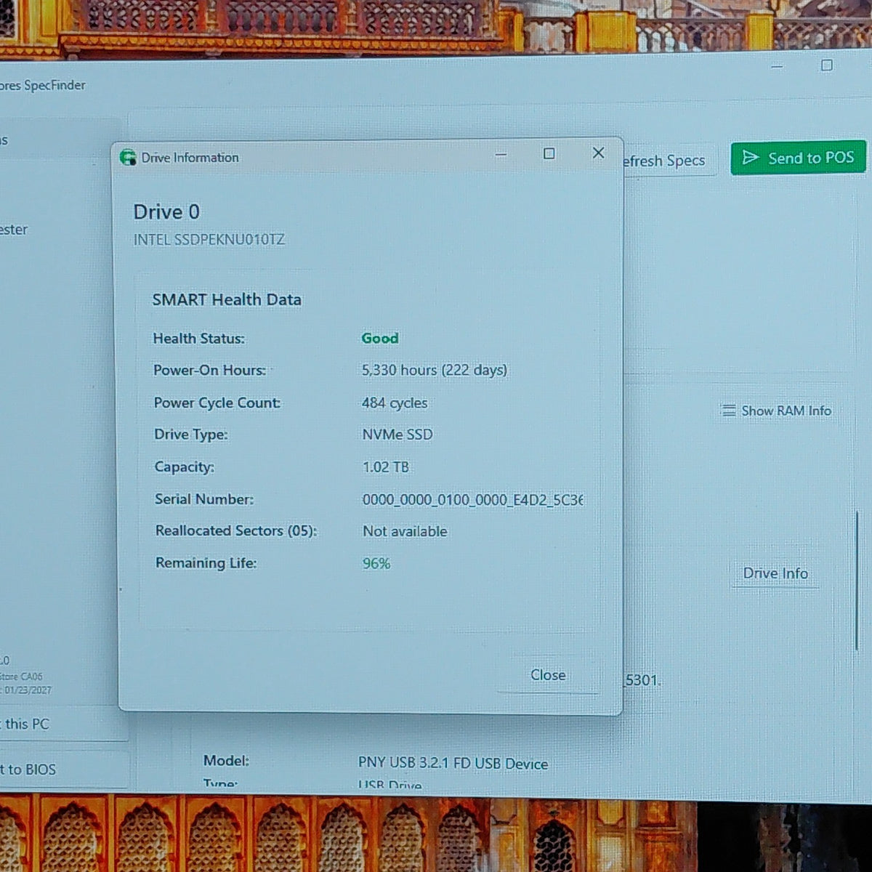Minimize the SpecFinder main window
Image resolution: width=872 pixels, height=872 pixels.
click(777, 66)
